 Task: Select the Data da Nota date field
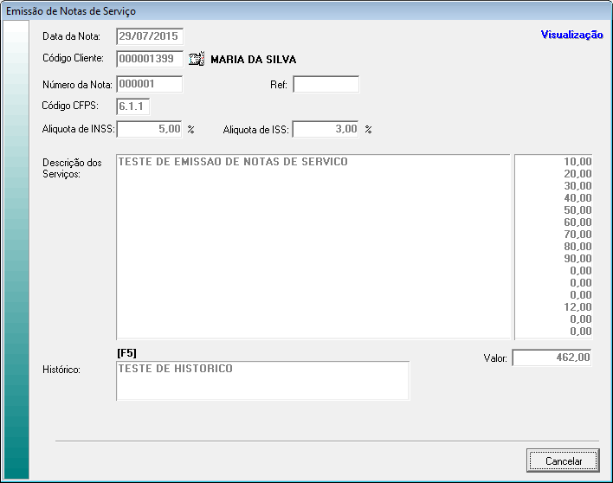click(150, 36)
